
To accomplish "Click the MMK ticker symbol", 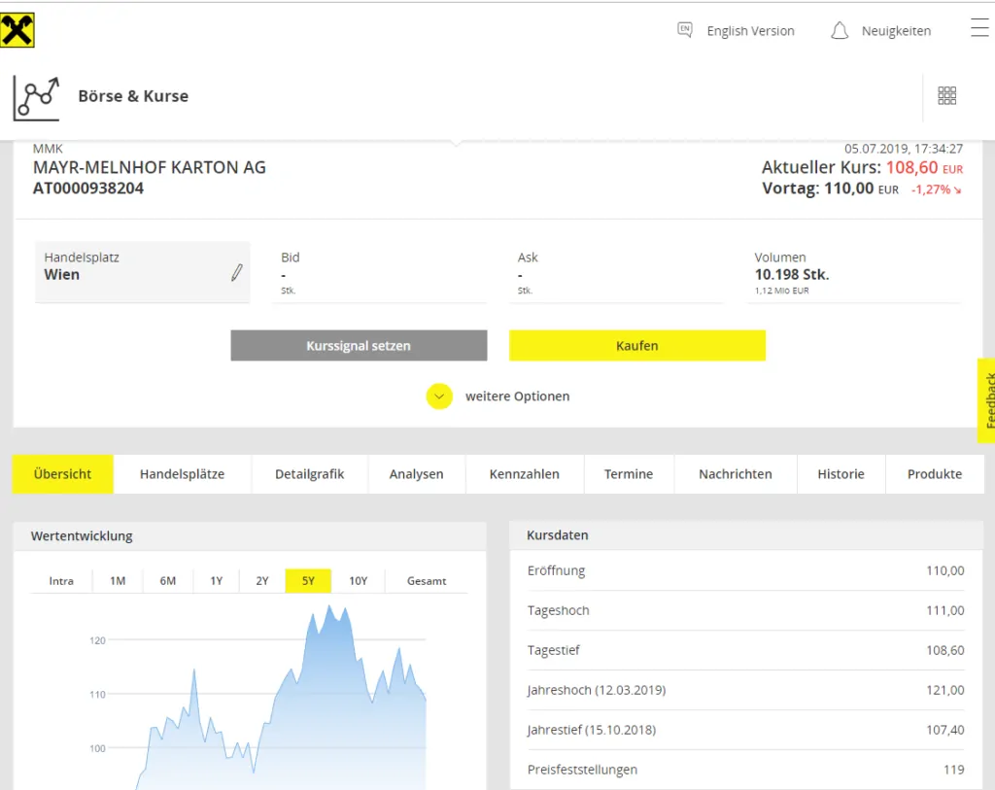I will click(x=48, y=149).
